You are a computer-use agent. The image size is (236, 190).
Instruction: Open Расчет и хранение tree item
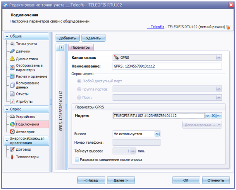coord(31,76)
